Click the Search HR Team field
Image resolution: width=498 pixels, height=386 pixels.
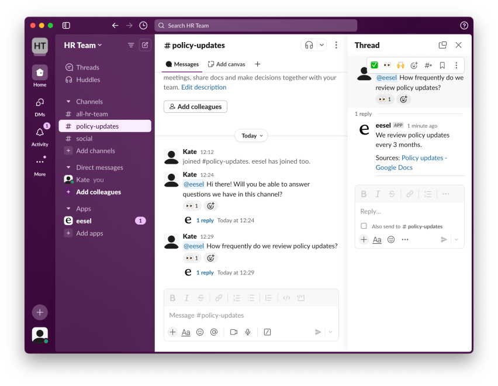tap(255, 26)
